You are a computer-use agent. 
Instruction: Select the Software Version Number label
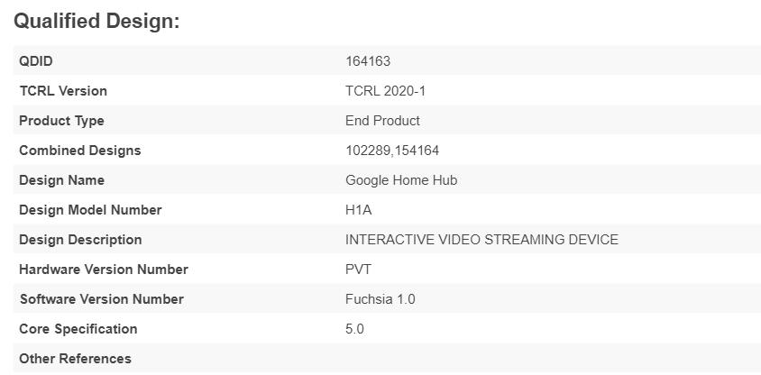101,299
